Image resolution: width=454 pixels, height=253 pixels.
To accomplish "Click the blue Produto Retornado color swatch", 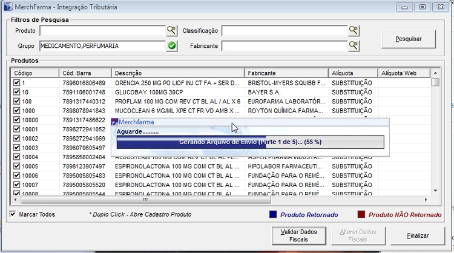I will [272, 214].
